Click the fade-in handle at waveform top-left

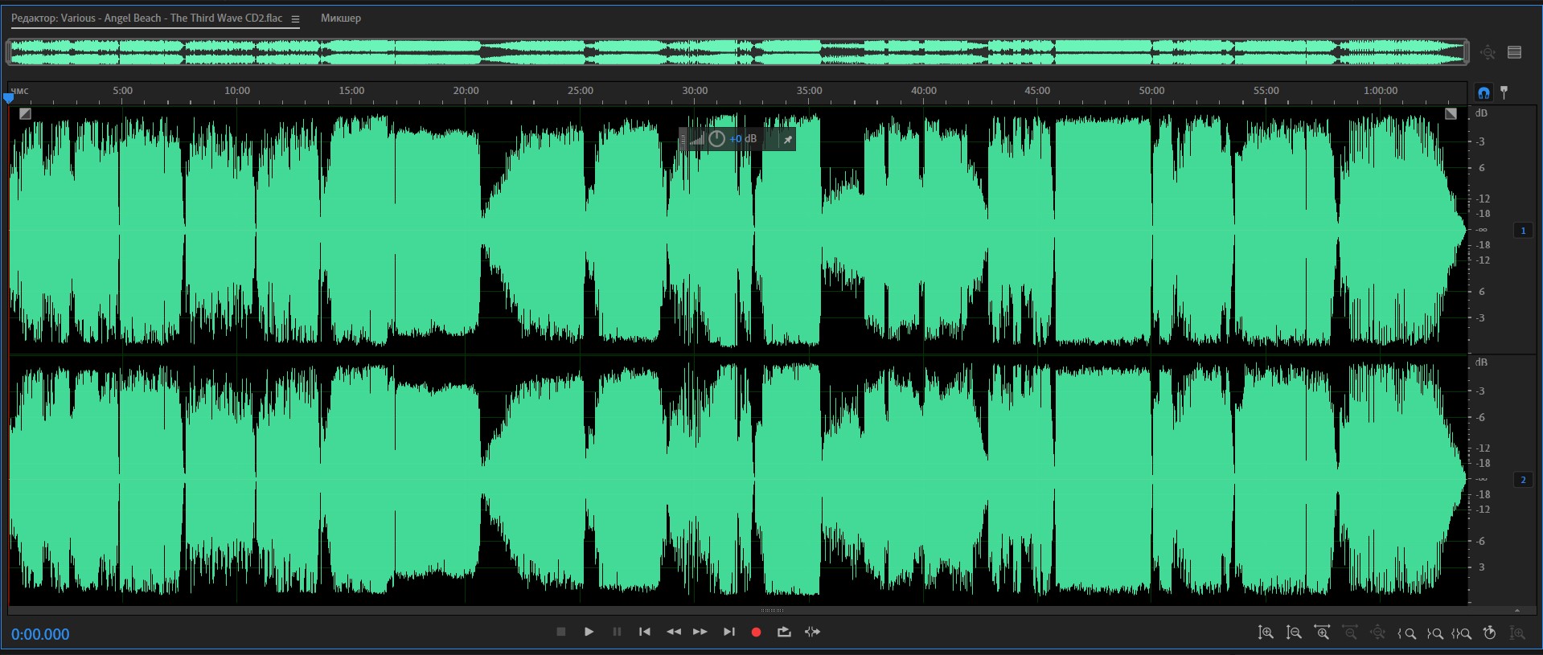tap(25, 114)
